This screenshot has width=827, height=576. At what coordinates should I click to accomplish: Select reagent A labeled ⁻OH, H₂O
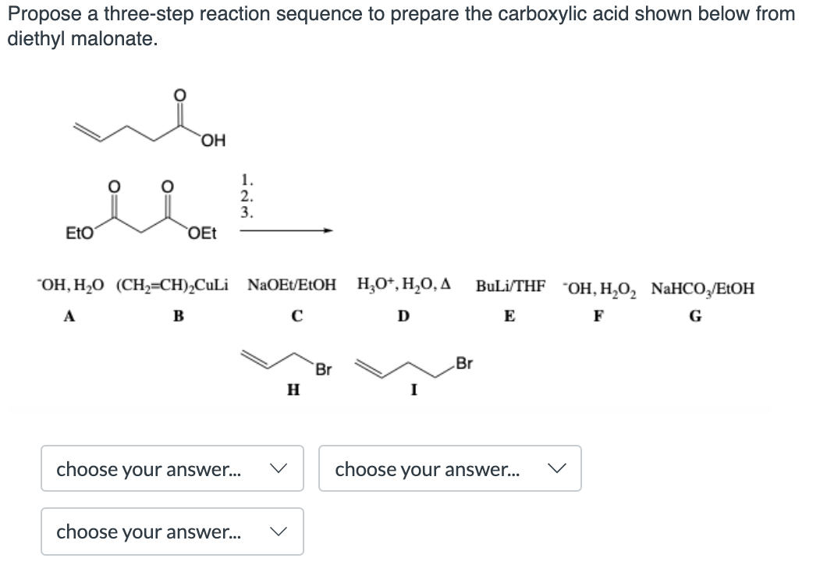point(69,286)
